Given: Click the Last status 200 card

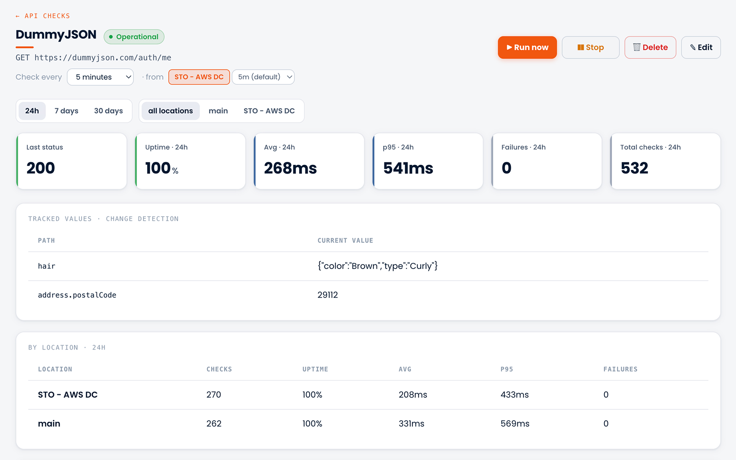Looking at the screenshot, I should (72, 161).
